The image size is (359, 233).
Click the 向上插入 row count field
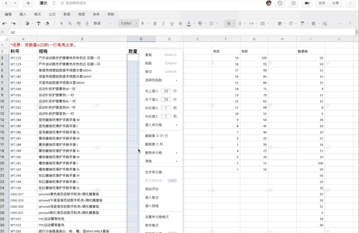pyautogui.click(x=166, y=91)
